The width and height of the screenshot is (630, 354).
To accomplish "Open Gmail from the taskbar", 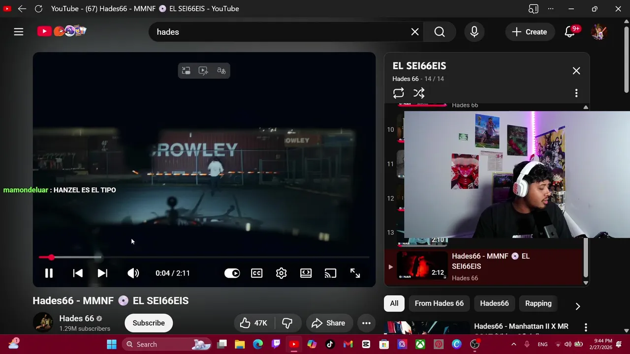I will tap(348, 344).
